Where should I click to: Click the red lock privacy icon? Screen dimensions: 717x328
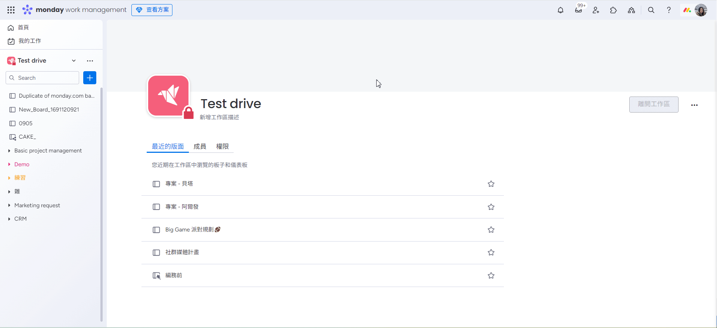tap(189, 113)
